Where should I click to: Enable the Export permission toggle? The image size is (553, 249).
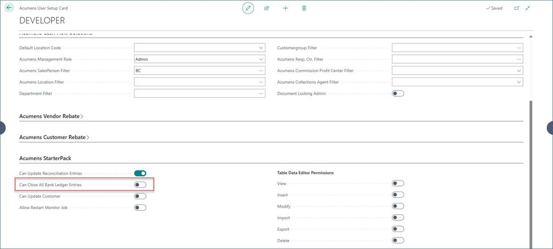[398, 229]
